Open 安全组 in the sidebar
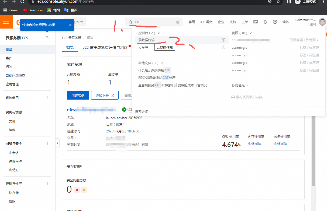 point(14,153)
